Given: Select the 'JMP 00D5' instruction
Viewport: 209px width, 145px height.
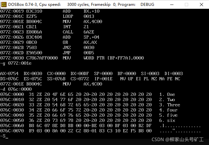Looking at the screenshot, I should click(78, 53).
